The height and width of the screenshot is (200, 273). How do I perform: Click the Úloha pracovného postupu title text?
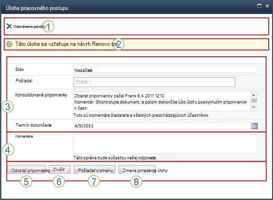pos(37,8)
